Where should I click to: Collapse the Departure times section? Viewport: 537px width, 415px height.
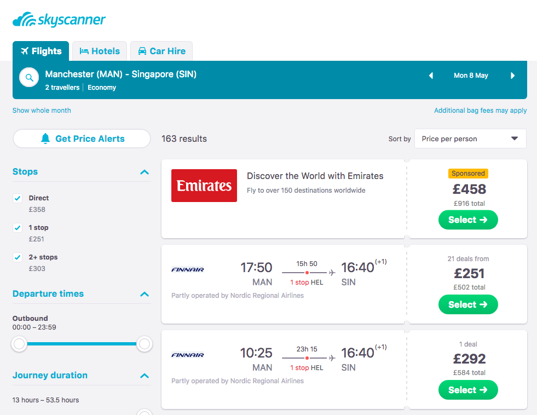pos(145,294)
